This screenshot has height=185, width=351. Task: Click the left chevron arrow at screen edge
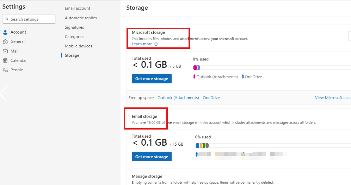4,94
